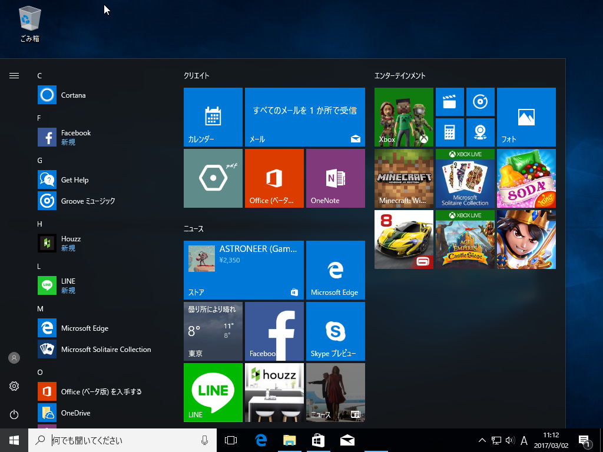Open the Office beta tile

(274, 178)
